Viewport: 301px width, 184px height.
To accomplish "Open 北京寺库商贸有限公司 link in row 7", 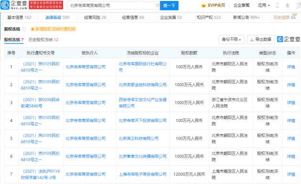I will [x=86, y=174].
